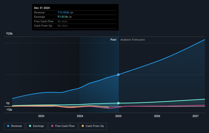Screen dimensions: 209x133
Task: Toggle the Revenue legend series
Action: click(x=15, y=126)
